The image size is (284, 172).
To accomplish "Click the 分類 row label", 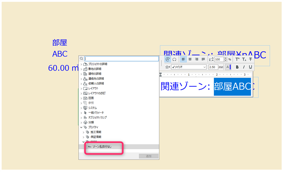I will coord(91,123).
